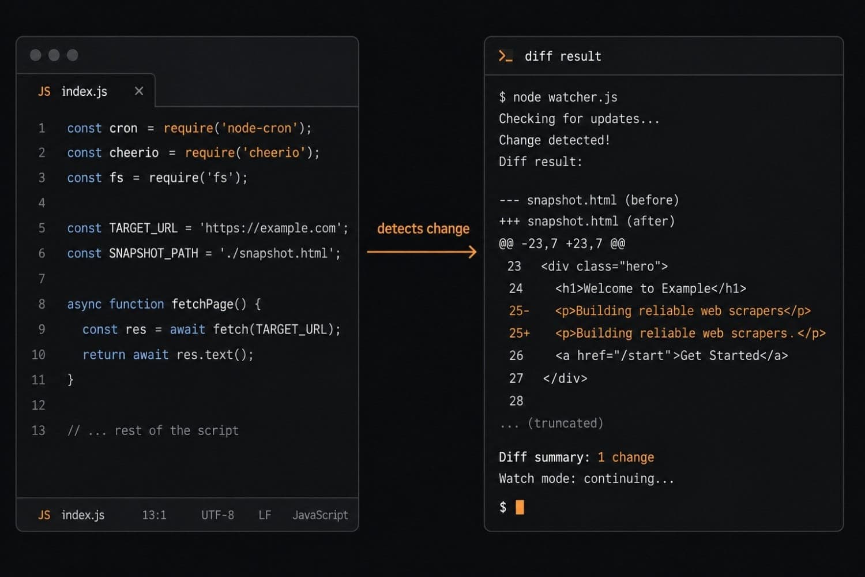
Task: Open cursor position 13:1 in status bar
Action: (x=155, y=515)
